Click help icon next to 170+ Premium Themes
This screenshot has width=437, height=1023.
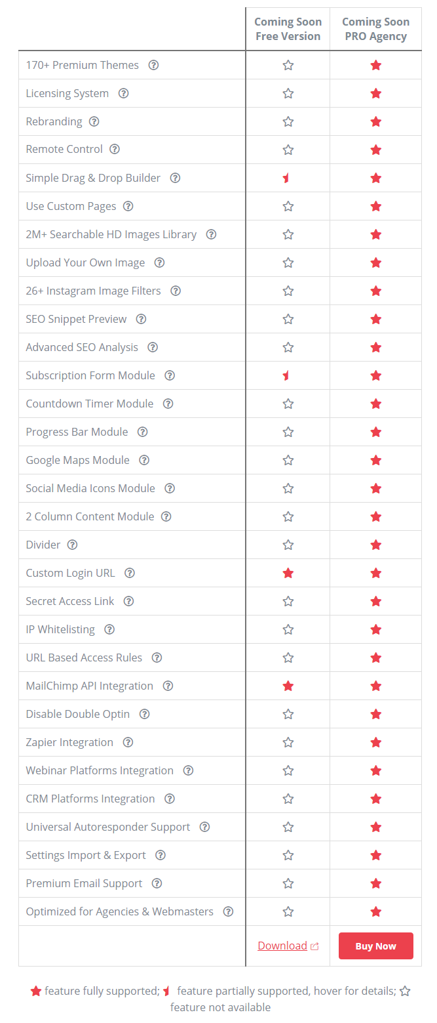point(153,65)
